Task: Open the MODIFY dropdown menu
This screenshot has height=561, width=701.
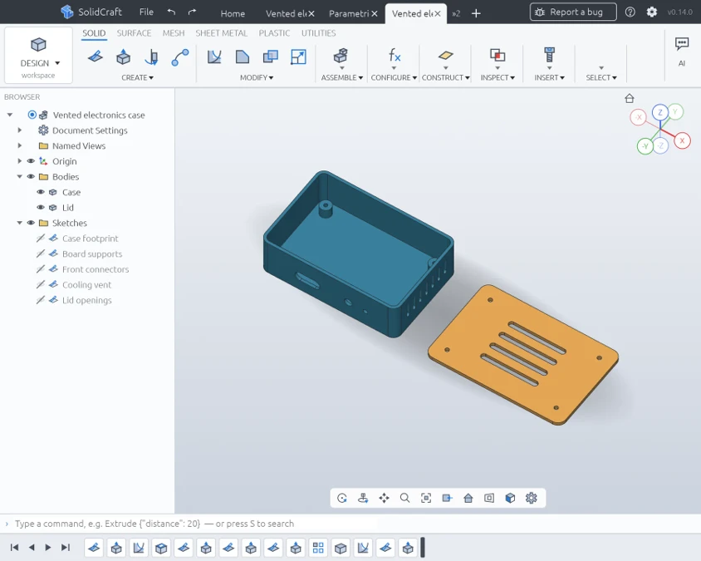Action: point(257,77)
